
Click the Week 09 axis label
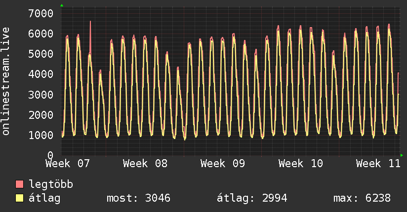click(223, 164)
